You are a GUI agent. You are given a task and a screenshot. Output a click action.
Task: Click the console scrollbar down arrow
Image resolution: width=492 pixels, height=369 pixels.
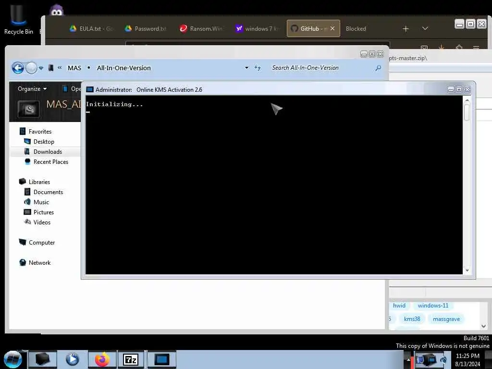(467, 271)
